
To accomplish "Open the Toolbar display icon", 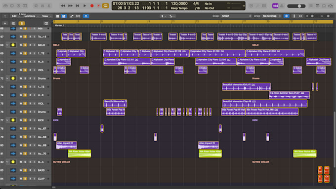I will pyautogui.click(x=25, y=6).
